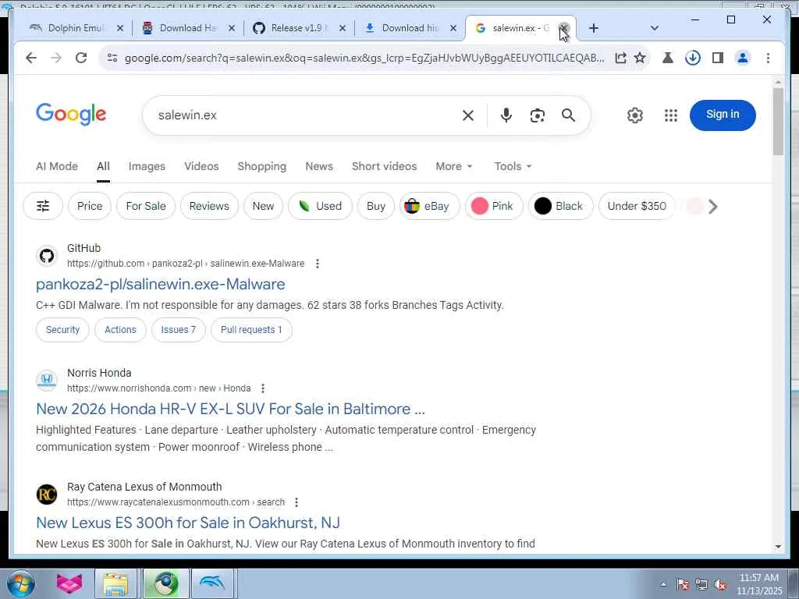Image resolution: width=799 pixels, height=599 pixels.
Task: Select the AI Mode search tab
Action: [56, 167]
